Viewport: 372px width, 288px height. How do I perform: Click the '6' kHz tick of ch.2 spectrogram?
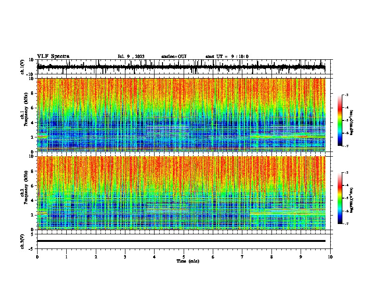32,186
